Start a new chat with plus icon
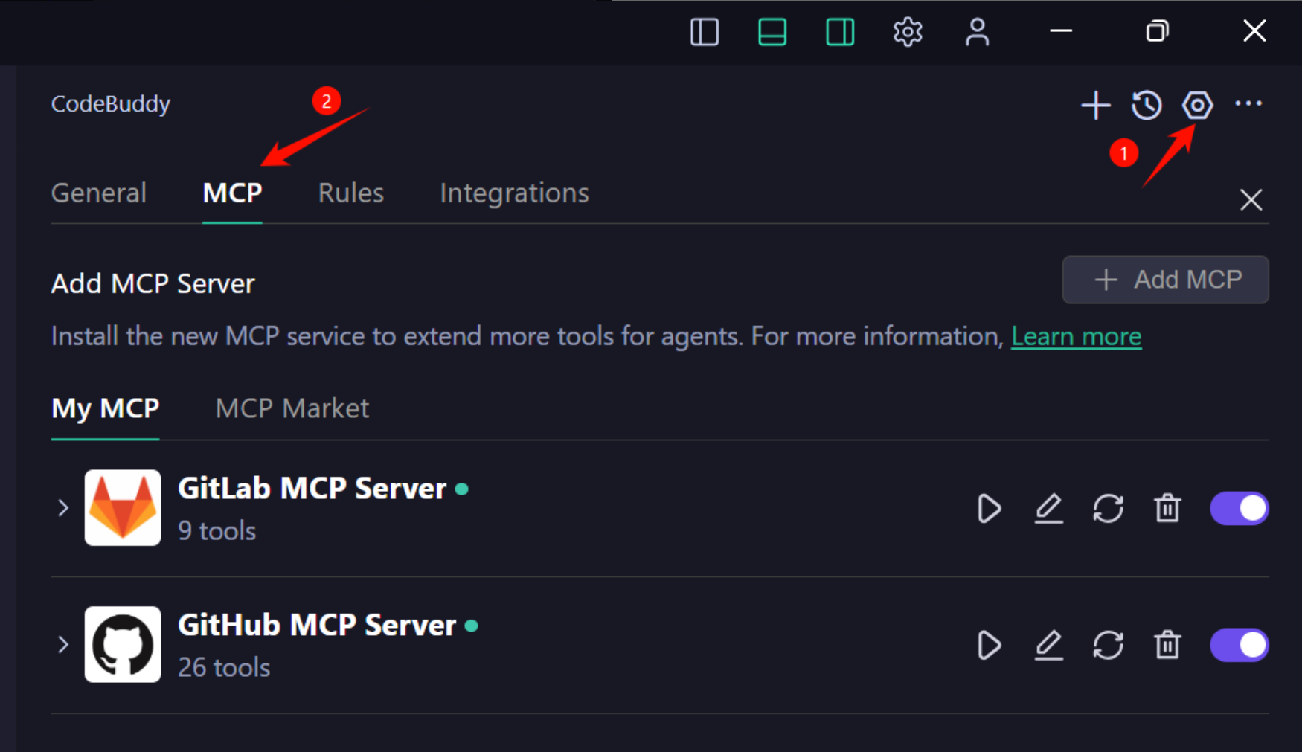The image size is (1302, 752). (1095, 105)
